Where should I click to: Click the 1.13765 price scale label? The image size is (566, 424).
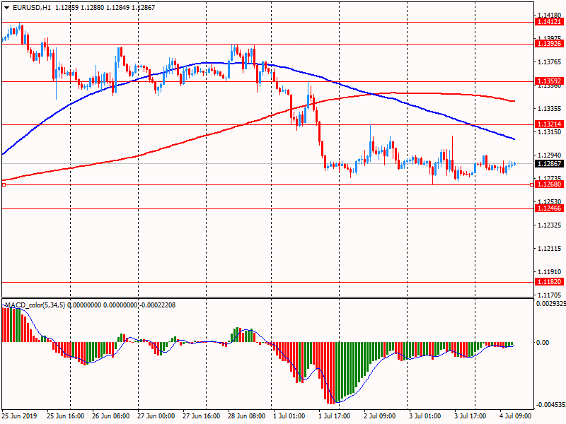point(550,62)
